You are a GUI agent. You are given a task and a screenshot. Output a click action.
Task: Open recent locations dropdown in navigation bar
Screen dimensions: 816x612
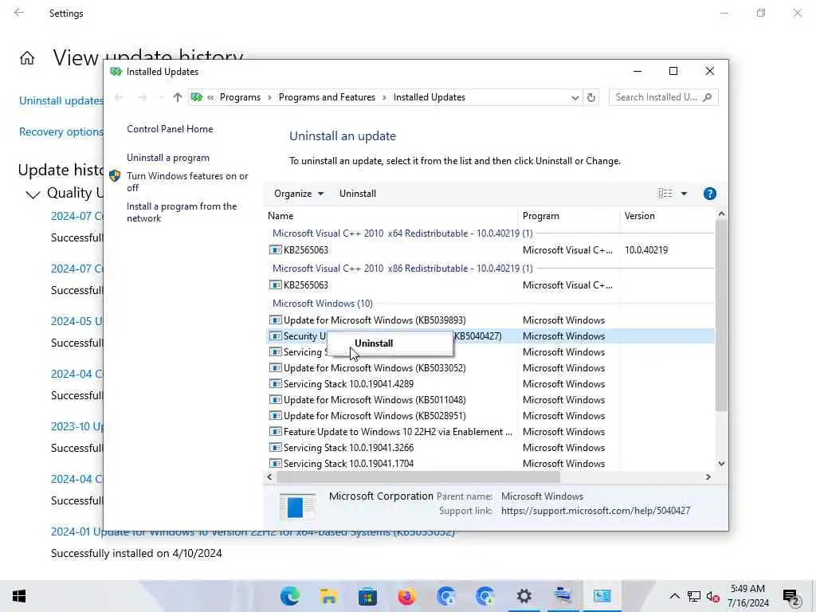pyautogui.click(x=160, y=97)
